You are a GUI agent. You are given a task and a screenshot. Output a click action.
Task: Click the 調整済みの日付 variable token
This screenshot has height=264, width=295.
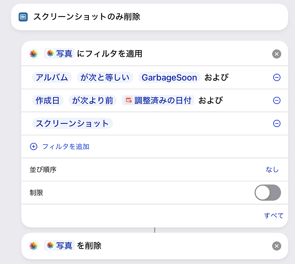point(158,100)
